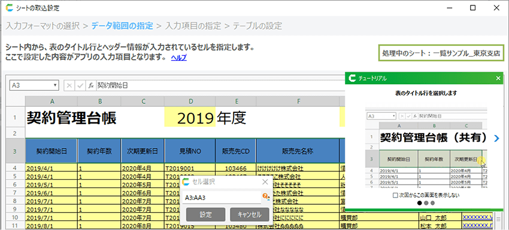Image resolution: width=509 pixels, height=230 pixels.
Task: Select column header F
Action: [298, 102]
